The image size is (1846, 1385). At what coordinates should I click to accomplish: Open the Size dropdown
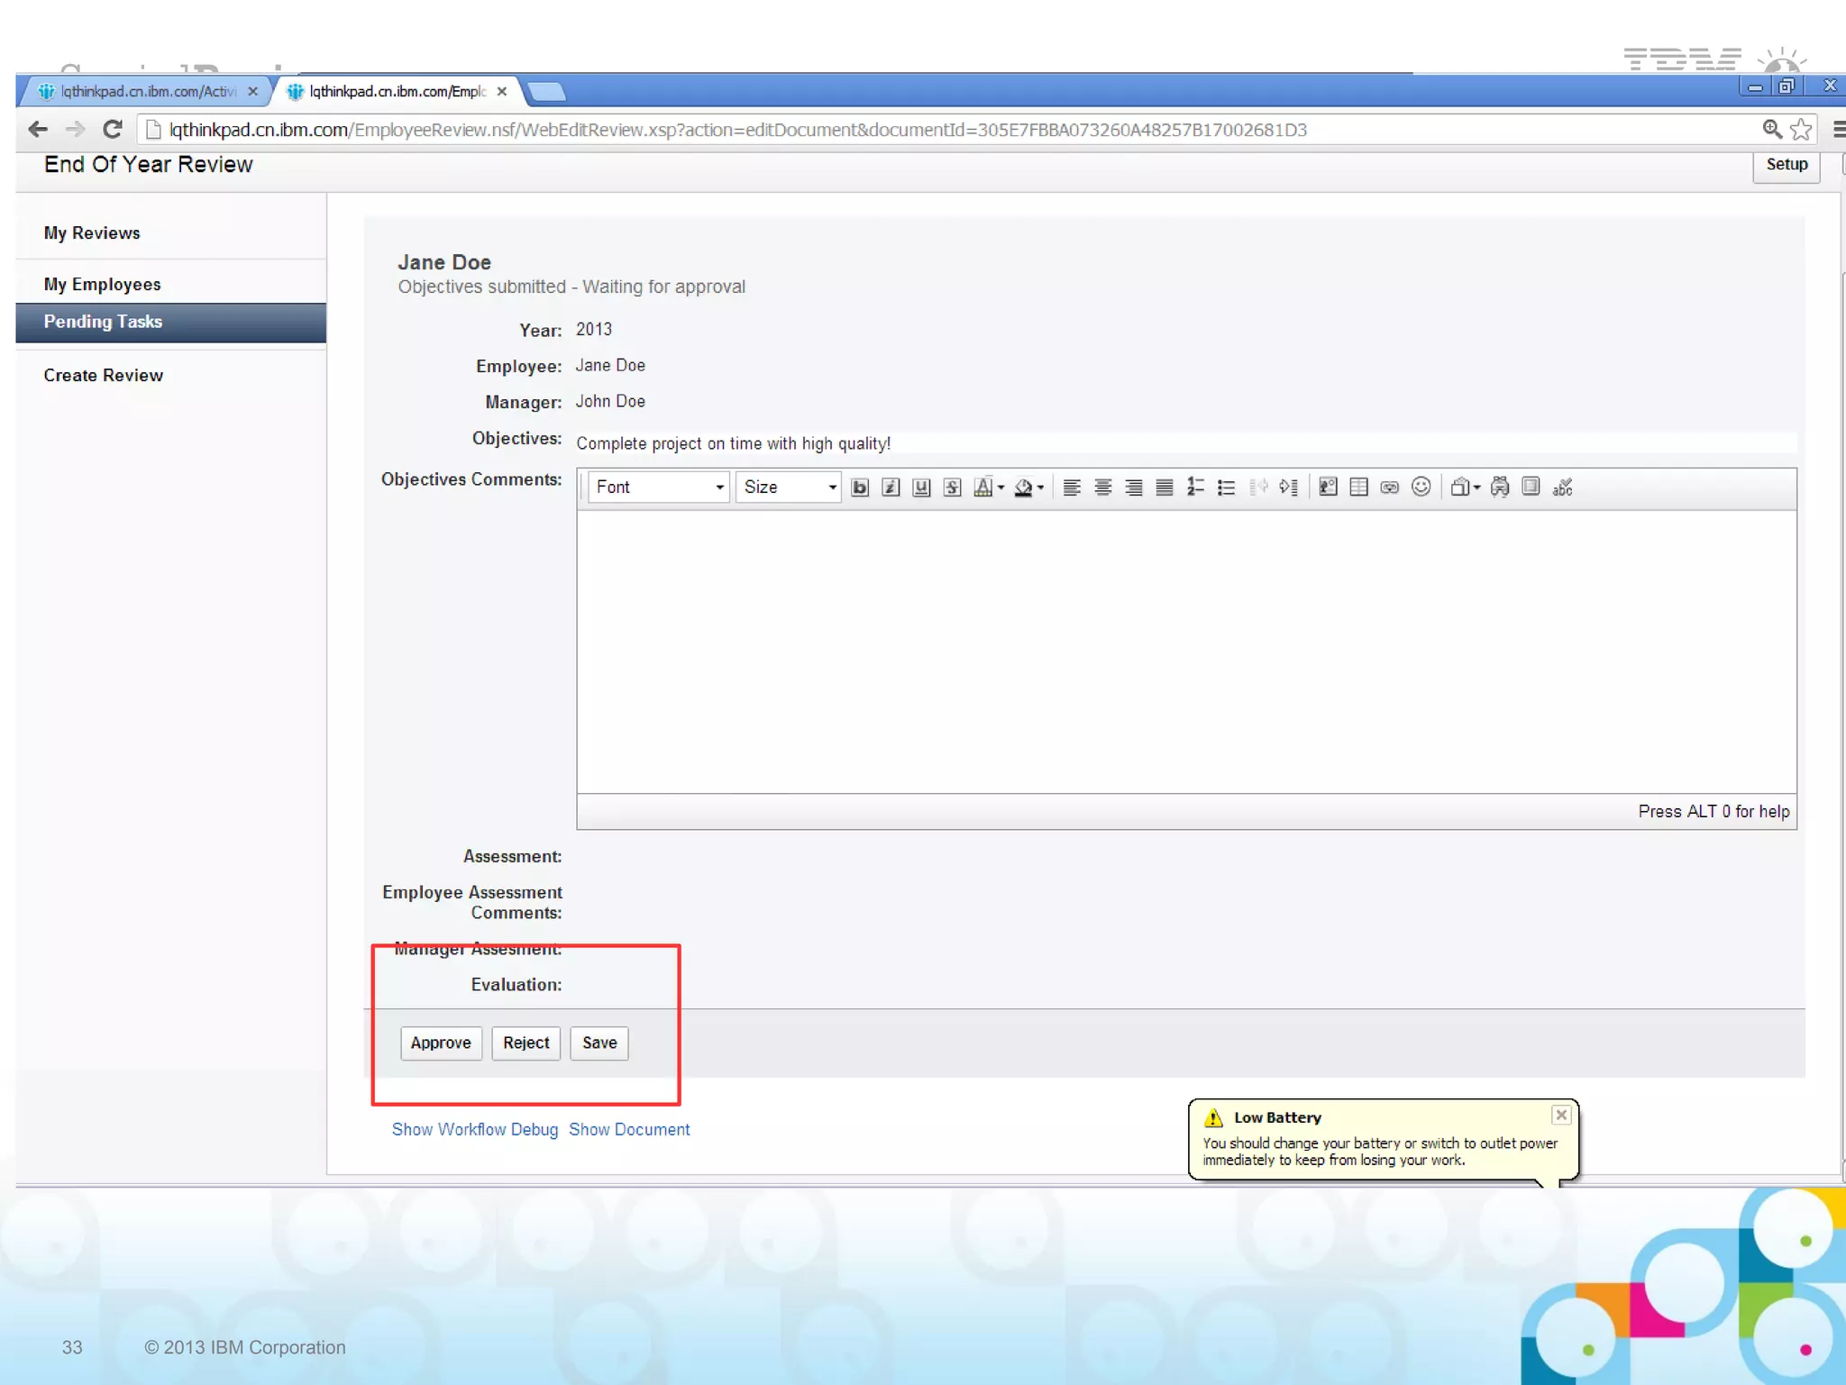(789, 487)
